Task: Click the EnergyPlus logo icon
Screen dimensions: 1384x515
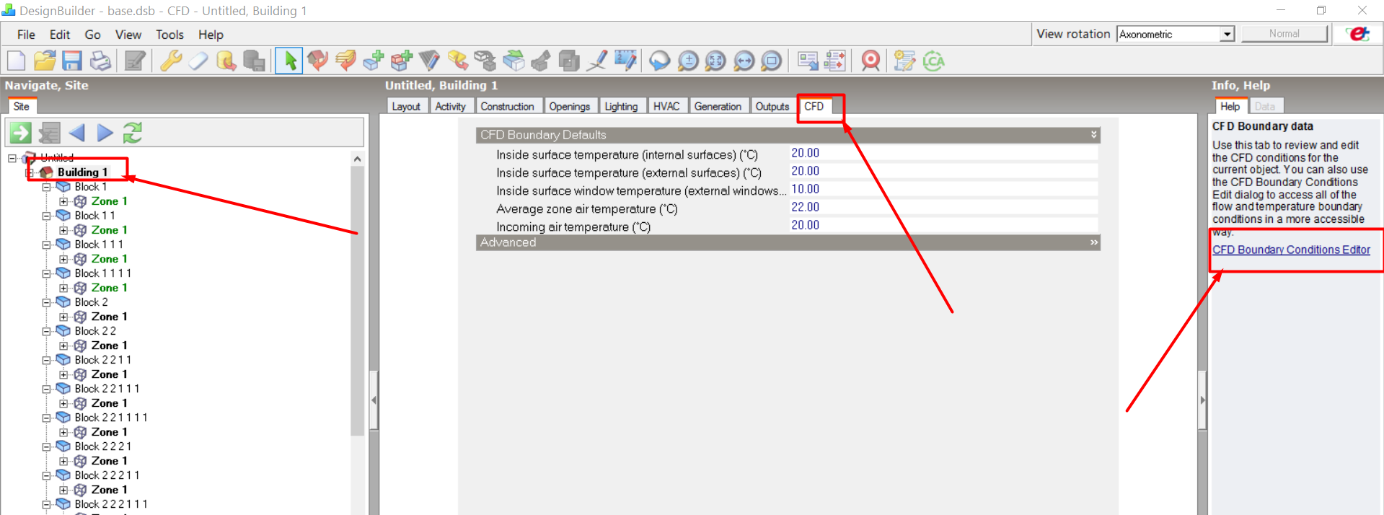Action: coord(1359,34)
